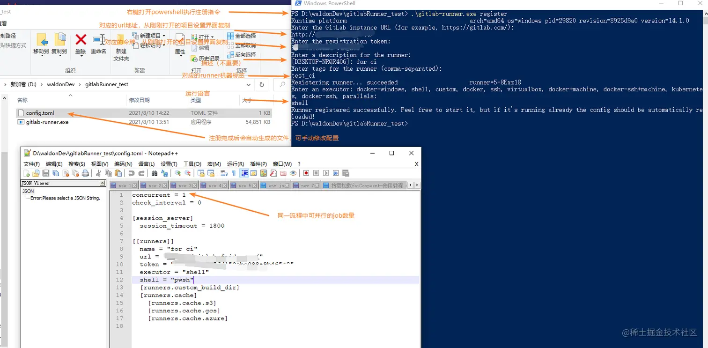This screenshot has height=348, width=708.
Task: Click the Print icon in Notepad++ toolbar
Action: tap(85, 173)
